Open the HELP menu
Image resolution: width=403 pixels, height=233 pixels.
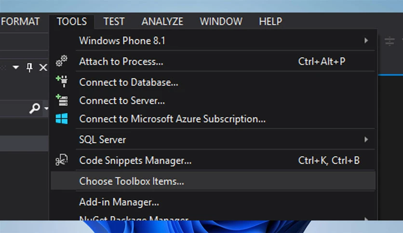270,21
